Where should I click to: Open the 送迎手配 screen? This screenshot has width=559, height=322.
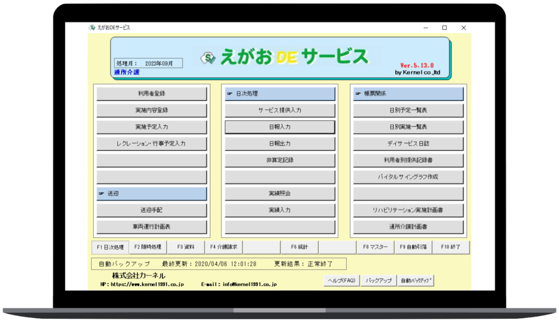pyautogui.click(x=151, y=210)
